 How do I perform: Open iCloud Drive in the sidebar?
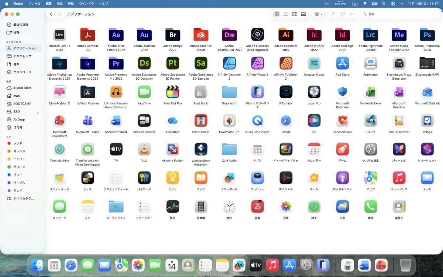pyautogui.click(x=23, y=88)
